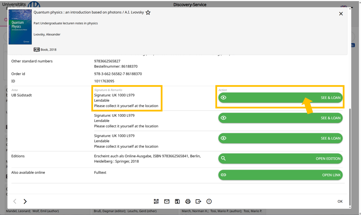Click the dialog's vertical scrollbar
This screenshot has width=361, height=215.
point(350,151)
